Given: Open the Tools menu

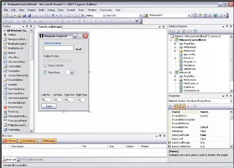Looking at the screenshot, I should coord(81,10).
